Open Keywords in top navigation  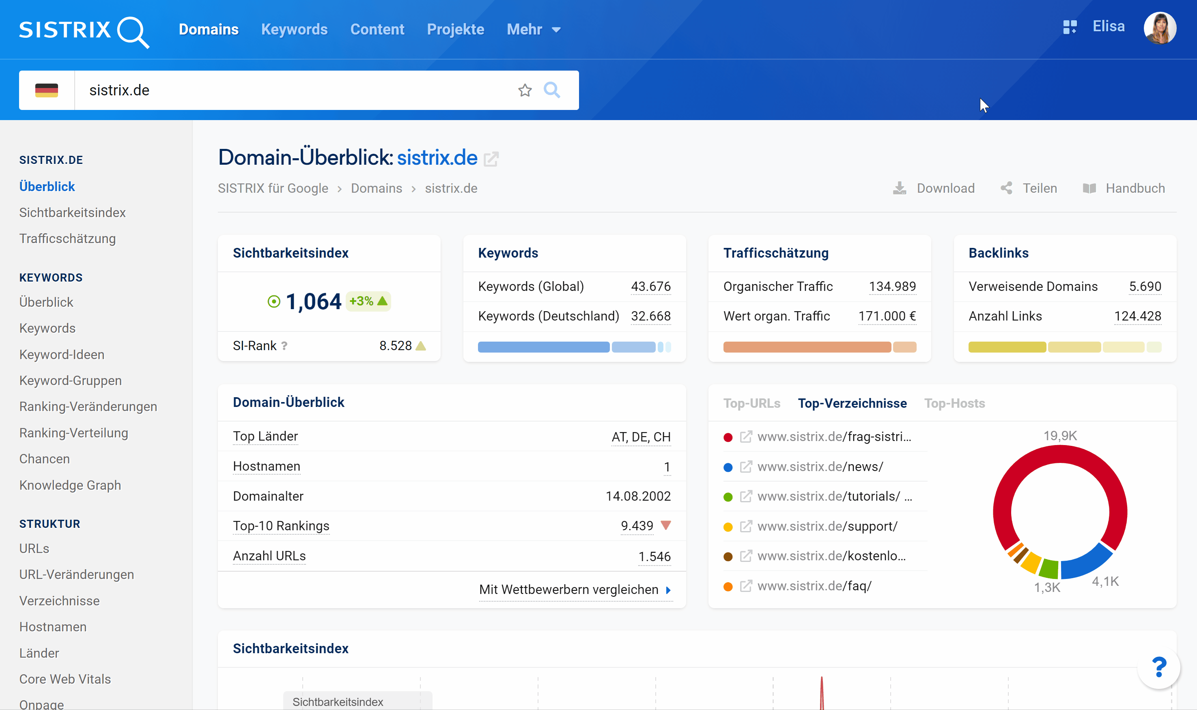pos(294,29)
